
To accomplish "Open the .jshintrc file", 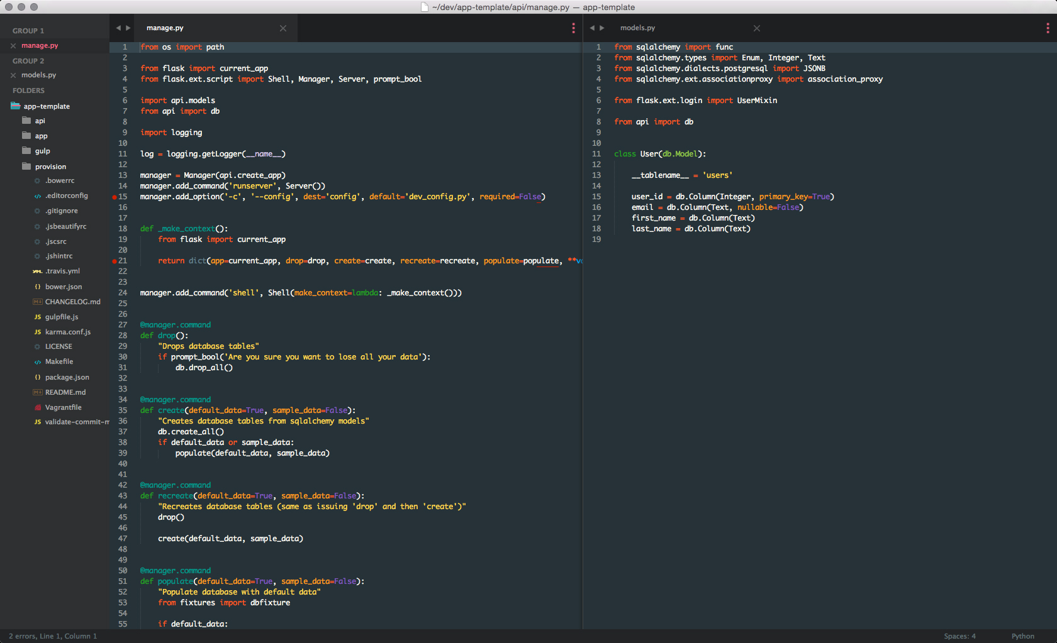I will (59, 256).
